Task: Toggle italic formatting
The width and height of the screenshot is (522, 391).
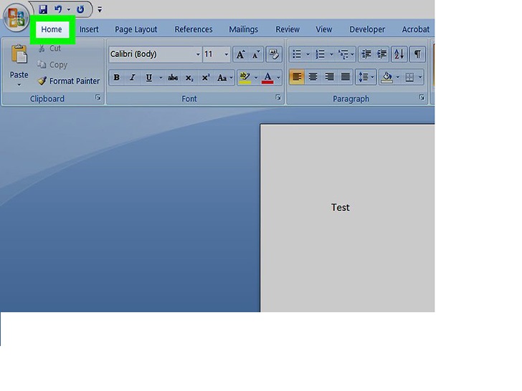Action: pos(133,77)
